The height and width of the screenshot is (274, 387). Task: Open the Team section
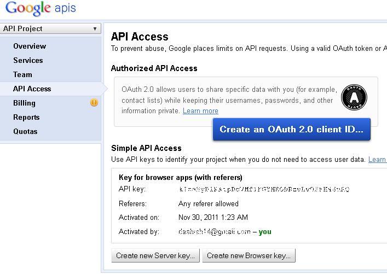22,74
